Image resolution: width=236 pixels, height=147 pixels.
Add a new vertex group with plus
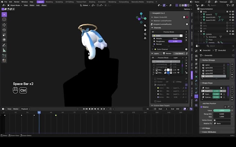point(232,64)
